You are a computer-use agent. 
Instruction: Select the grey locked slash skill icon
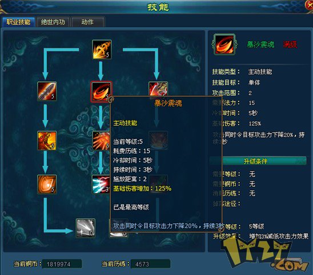coord(86,228)
